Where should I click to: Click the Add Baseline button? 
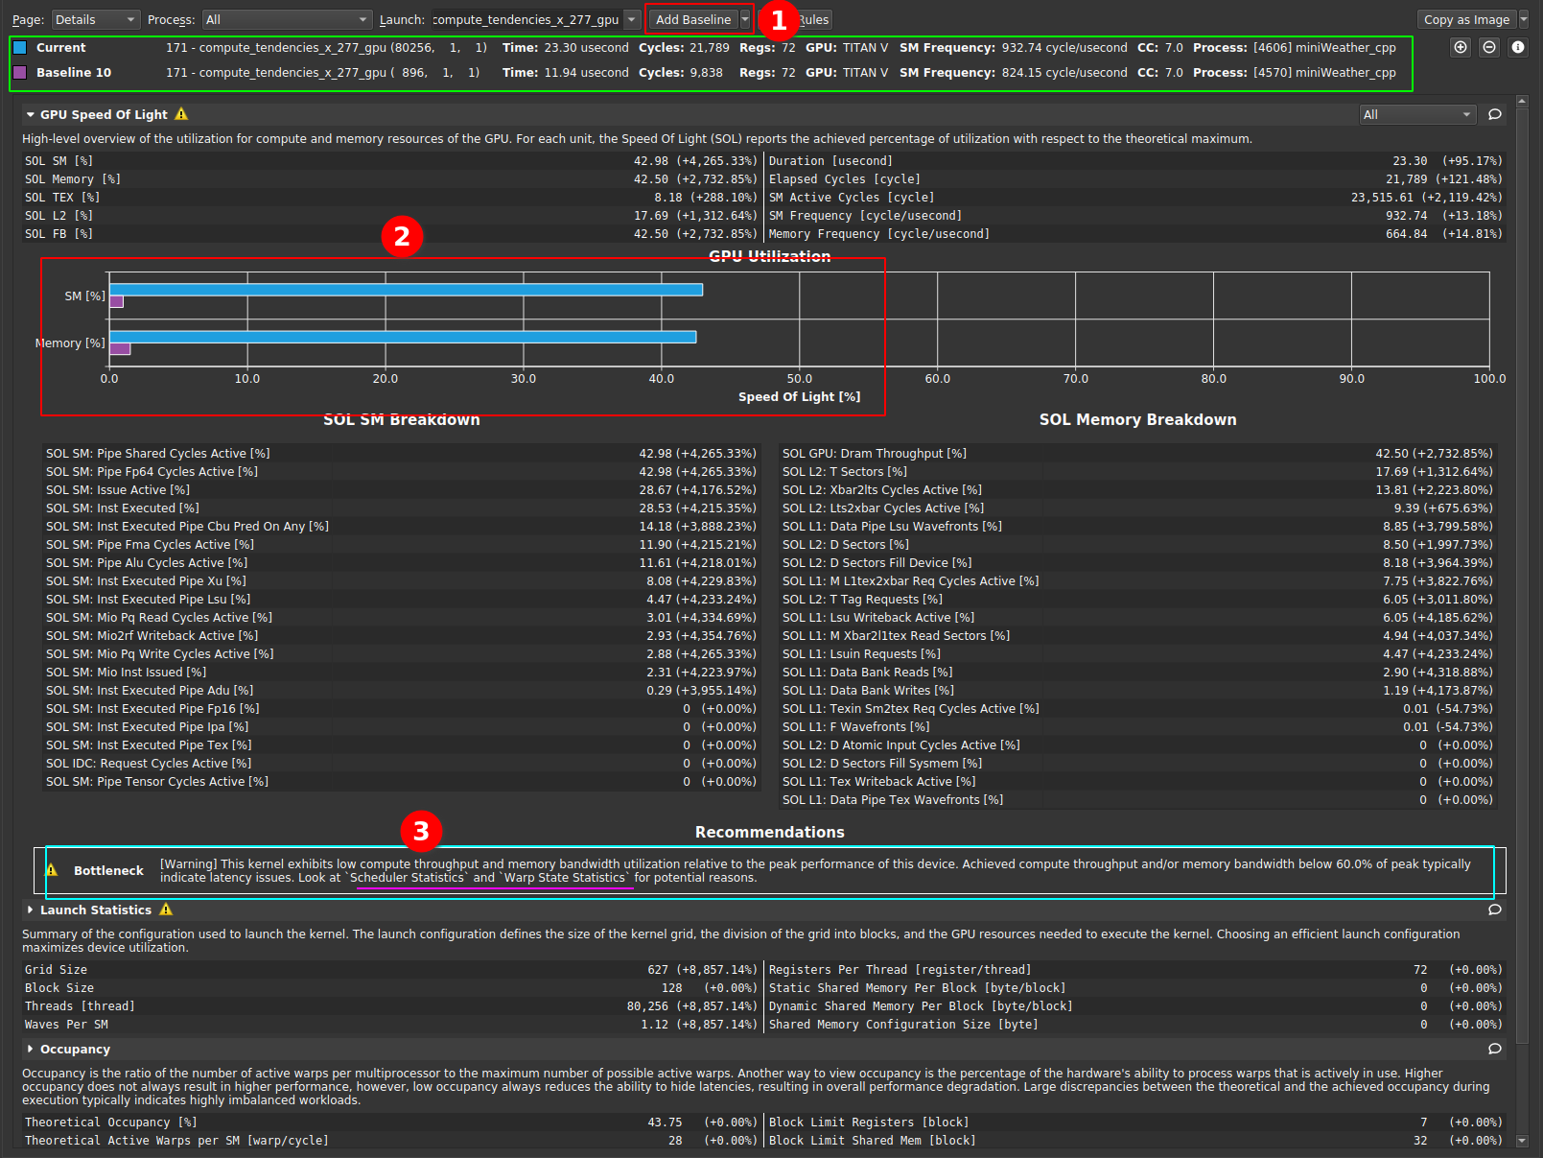coord(692,19)
